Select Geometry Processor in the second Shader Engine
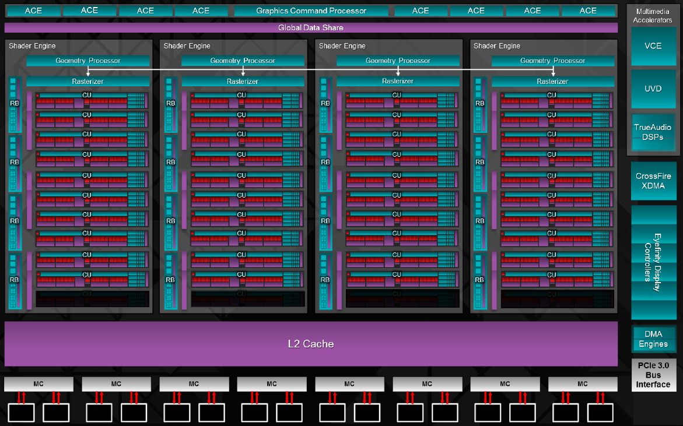The height and width of the screenshot is (426, 683). (243, 61)
